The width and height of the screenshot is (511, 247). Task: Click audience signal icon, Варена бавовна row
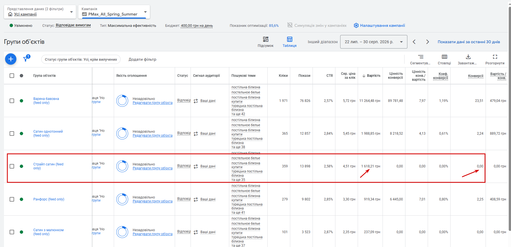[196, 101]
